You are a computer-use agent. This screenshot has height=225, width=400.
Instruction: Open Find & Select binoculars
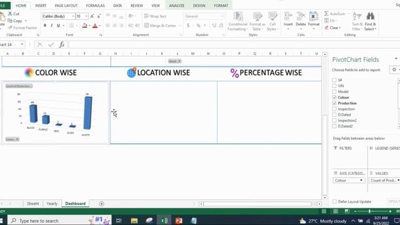370,21
